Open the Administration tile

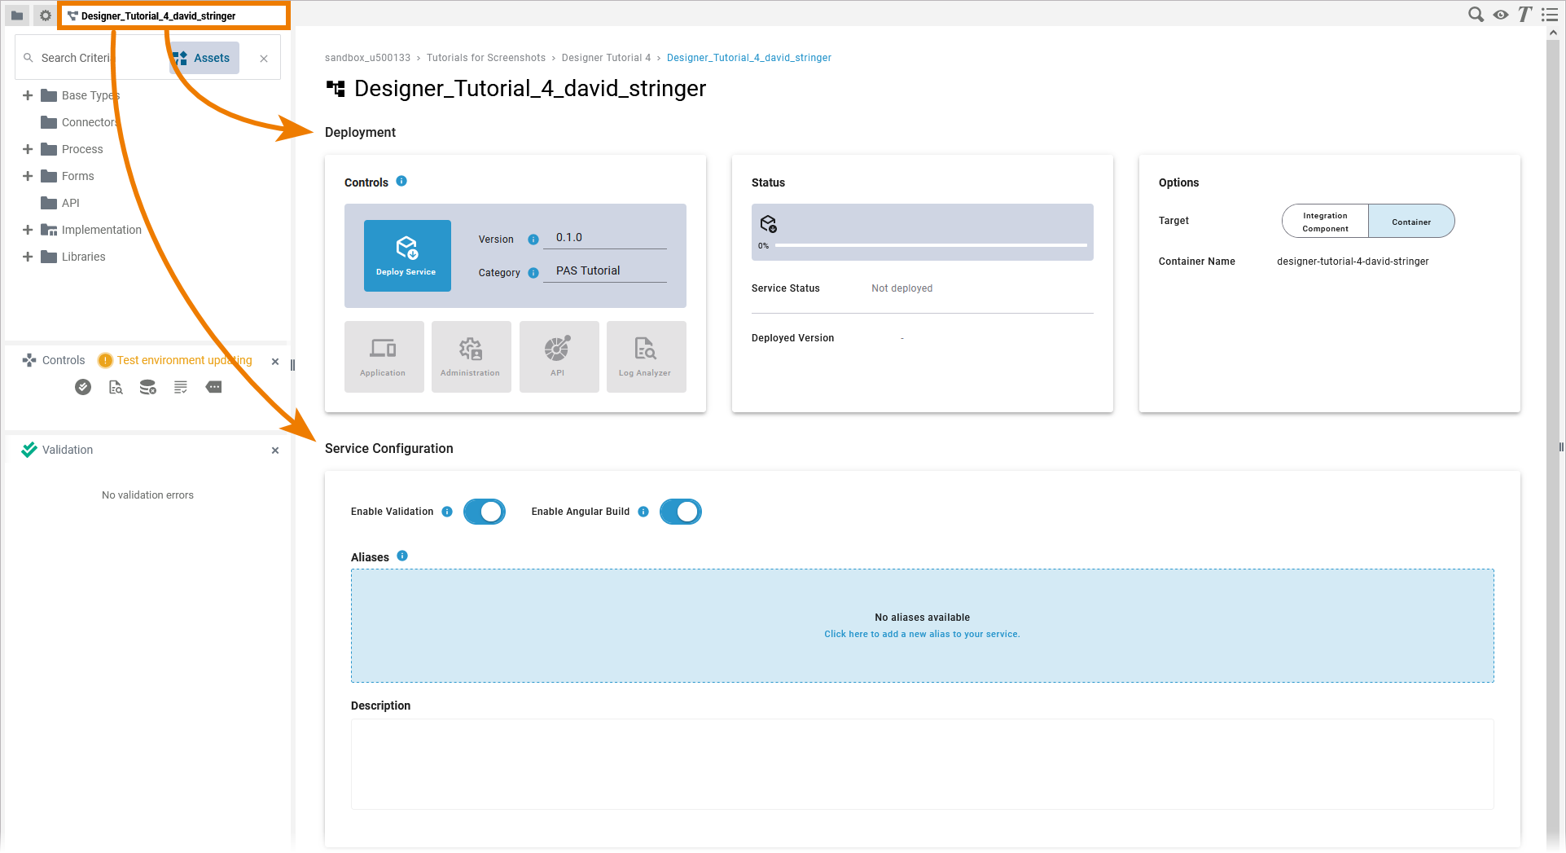pyautogui.click(x=471, y=357)
